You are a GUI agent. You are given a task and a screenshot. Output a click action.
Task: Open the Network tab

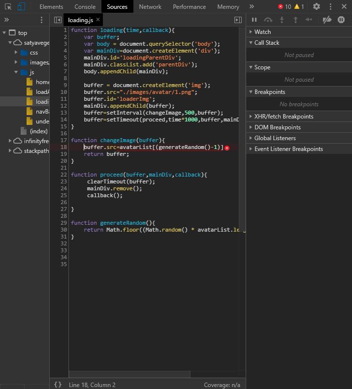[x=150, y=7]
